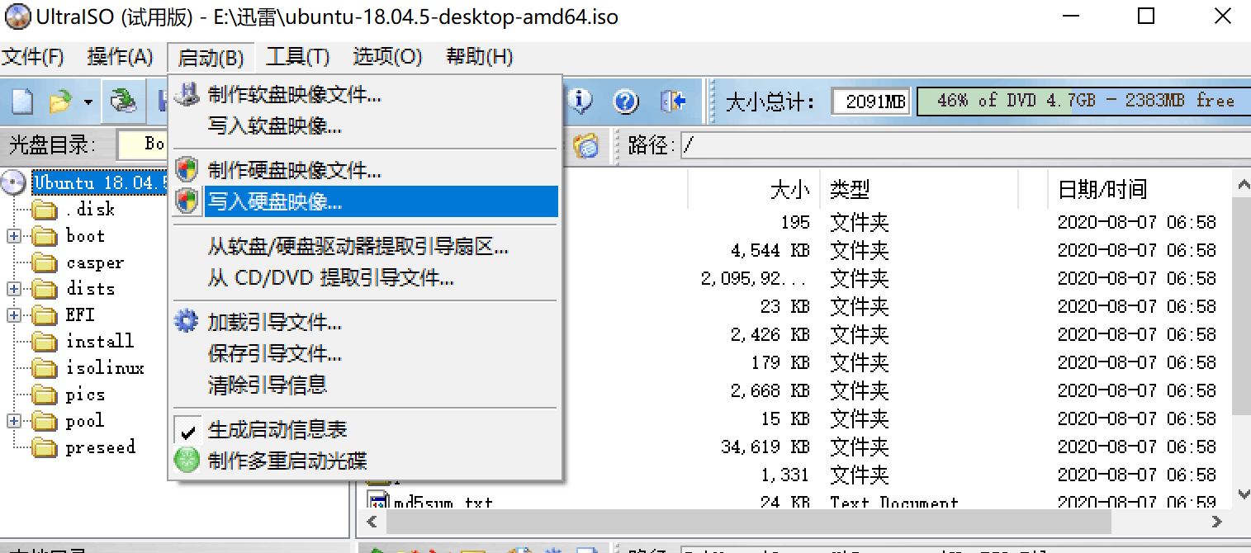1251x553 pixels.
Task: Click the file list vertical scrollbar up arrow
Action: pyautogui.click(x=1242, y=184)
